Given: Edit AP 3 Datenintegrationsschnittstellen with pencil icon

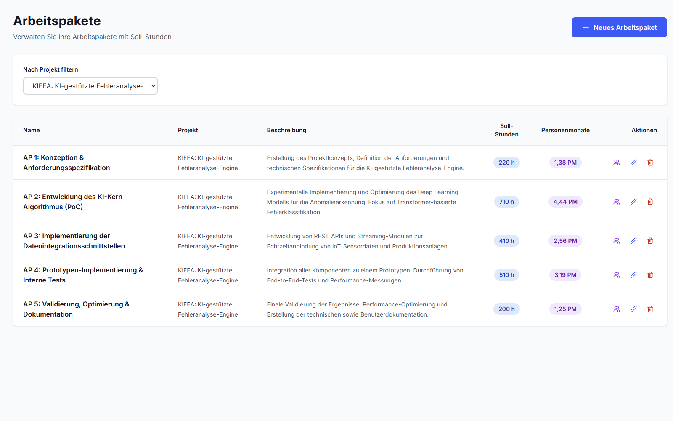Looking at the screenshot, I should pos(633,241).
